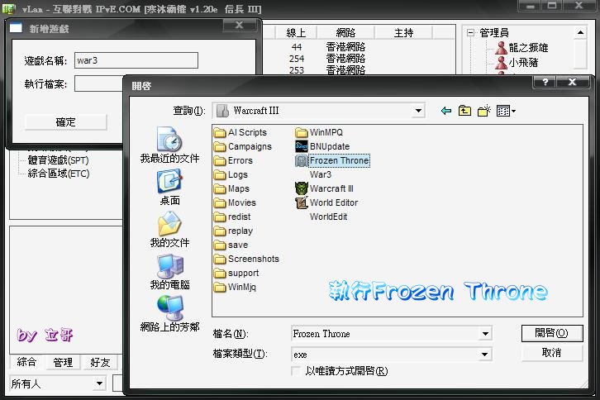Switch to the 好友 tab
The image size is (600, 400).
coord(100,362)
